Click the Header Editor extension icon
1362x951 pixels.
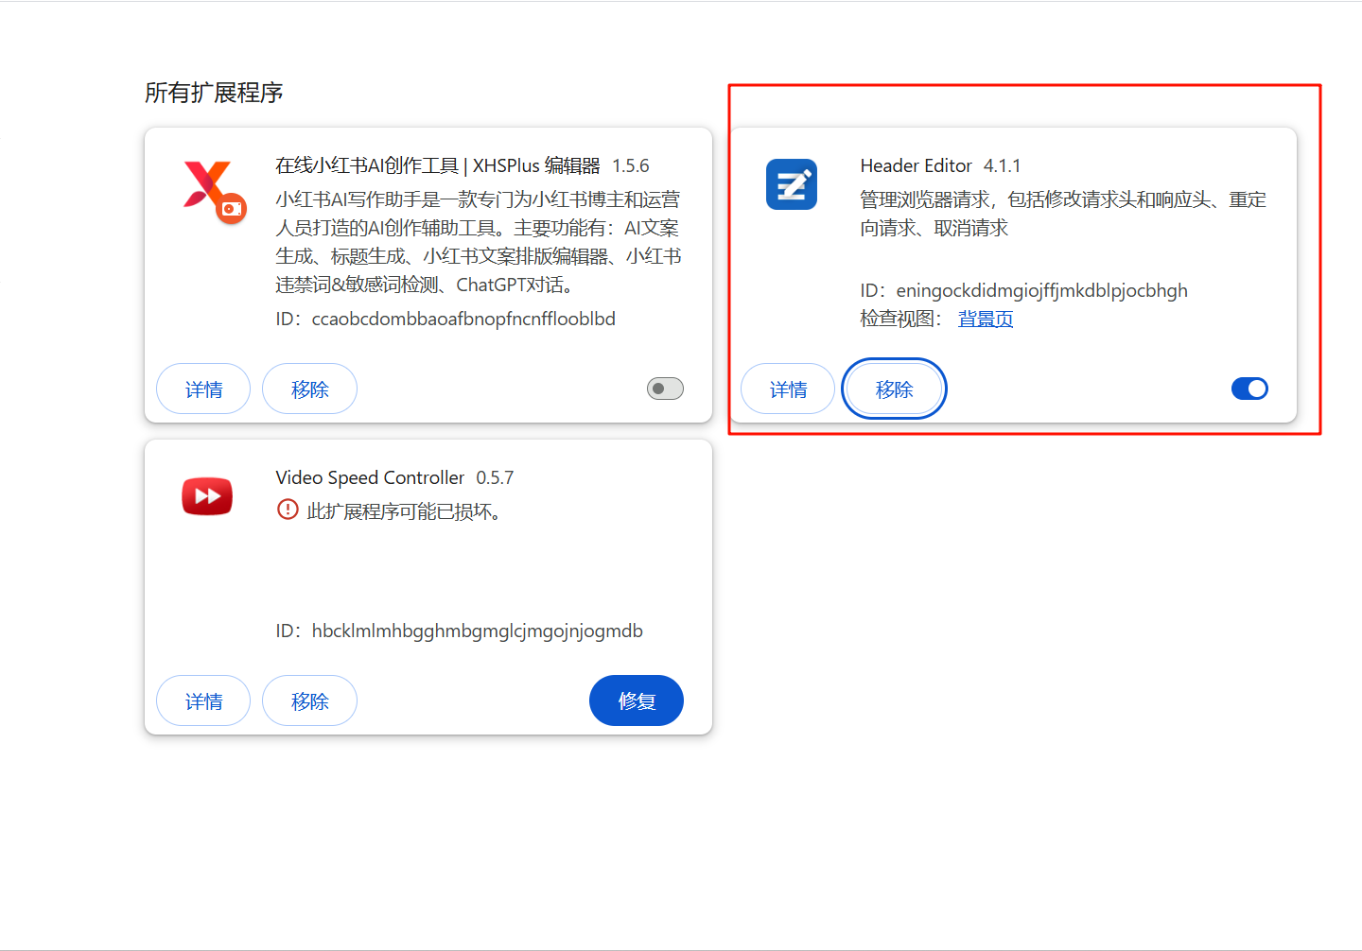click(x=792, y=184)
